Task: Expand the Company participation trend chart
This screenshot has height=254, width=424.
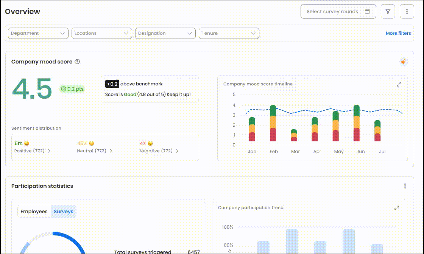Action: coord(397,208)
